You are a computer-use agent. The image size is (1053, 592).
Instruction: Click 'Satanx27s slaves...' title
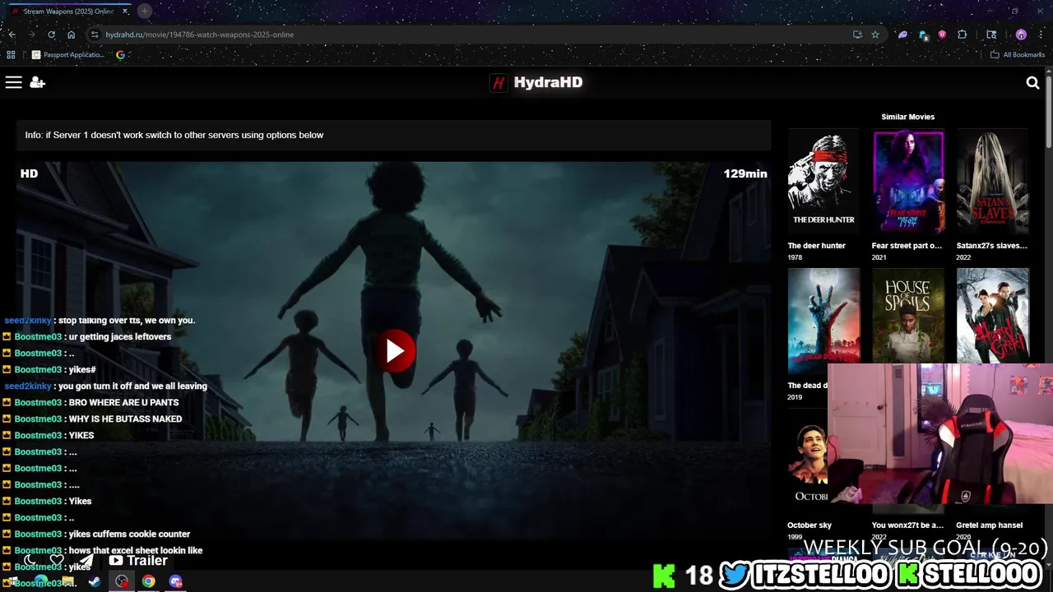991,246
